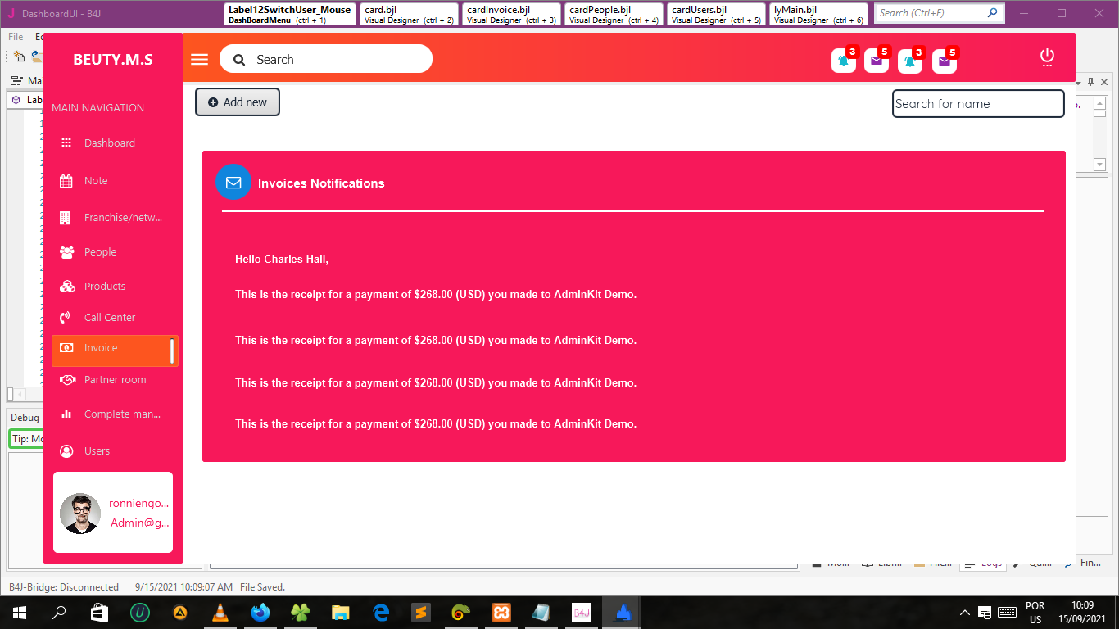Viewport: 1119px width, 629px height.
Task: Focus the Search for name field
Action: (x=978, y=104)
